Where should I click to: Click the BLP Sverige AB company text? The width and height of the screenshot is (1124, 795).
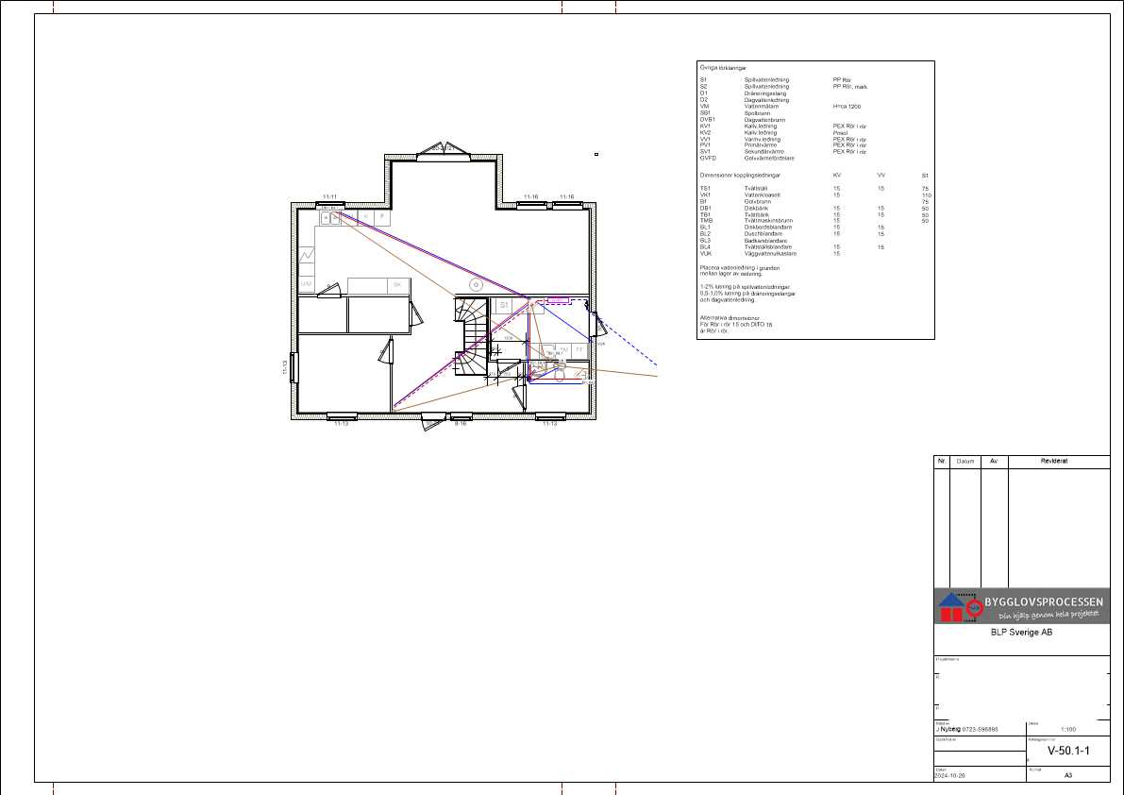pos(1021,633)
